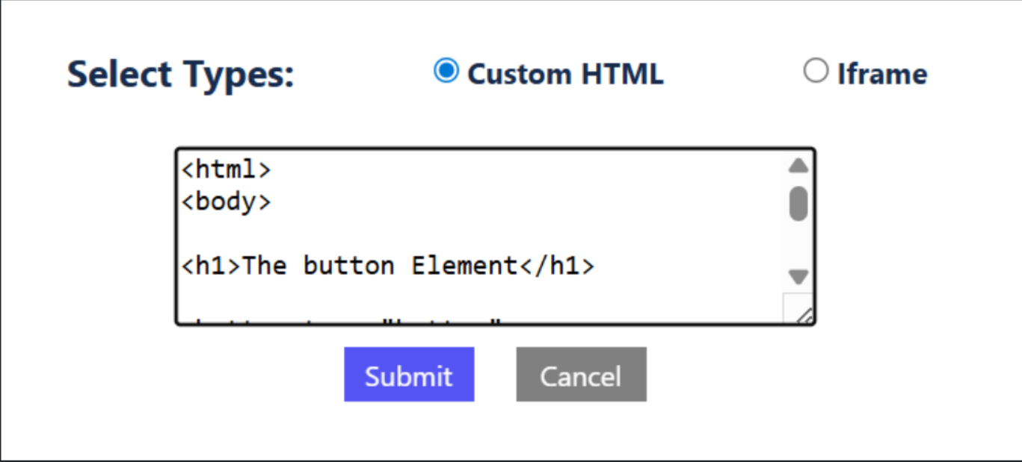Click the scrollbar down arrow

pyautogui.click(x=797, y=278)
